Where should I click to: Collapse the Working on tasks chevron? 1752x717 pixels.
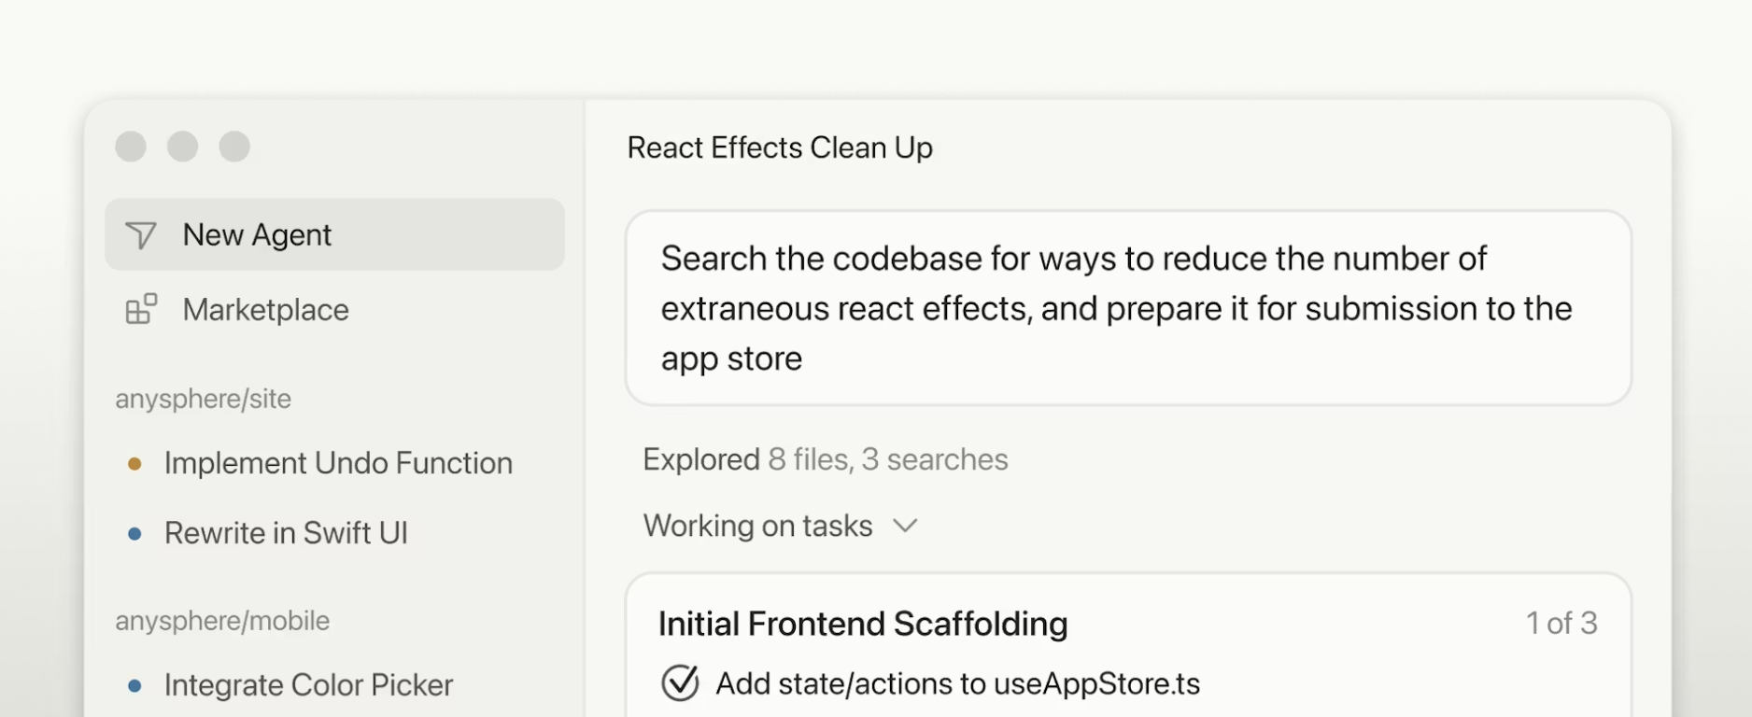(x=905, y=526)
